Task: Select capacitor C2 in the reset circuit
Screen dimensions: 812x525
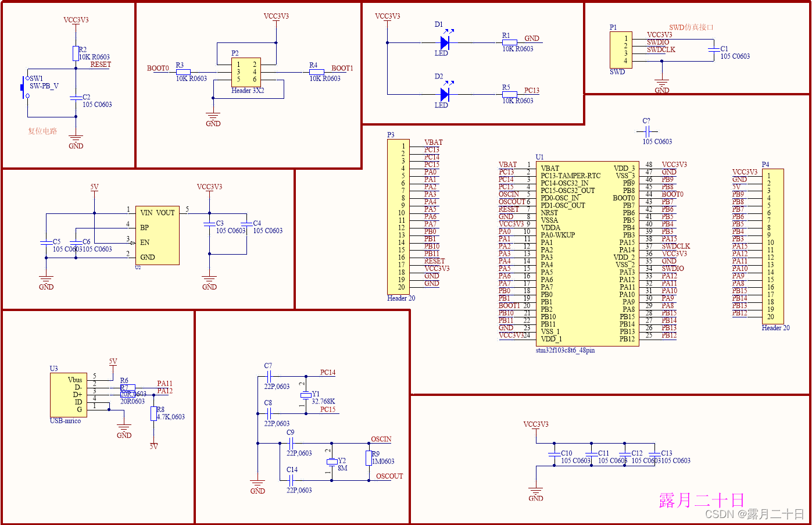Action: pyautogui.click(x=76, y=98)
